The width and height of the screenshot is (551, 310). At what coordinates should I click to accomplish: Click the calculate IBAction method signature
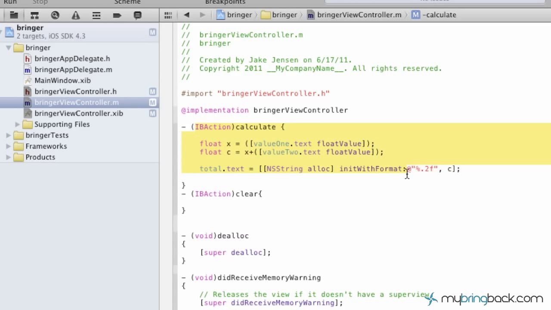pyautogui.click(x=233, y=127)
